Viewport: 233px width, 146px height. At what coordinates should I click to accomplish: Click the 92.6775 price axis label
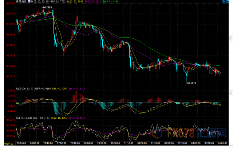click(11, 77)
